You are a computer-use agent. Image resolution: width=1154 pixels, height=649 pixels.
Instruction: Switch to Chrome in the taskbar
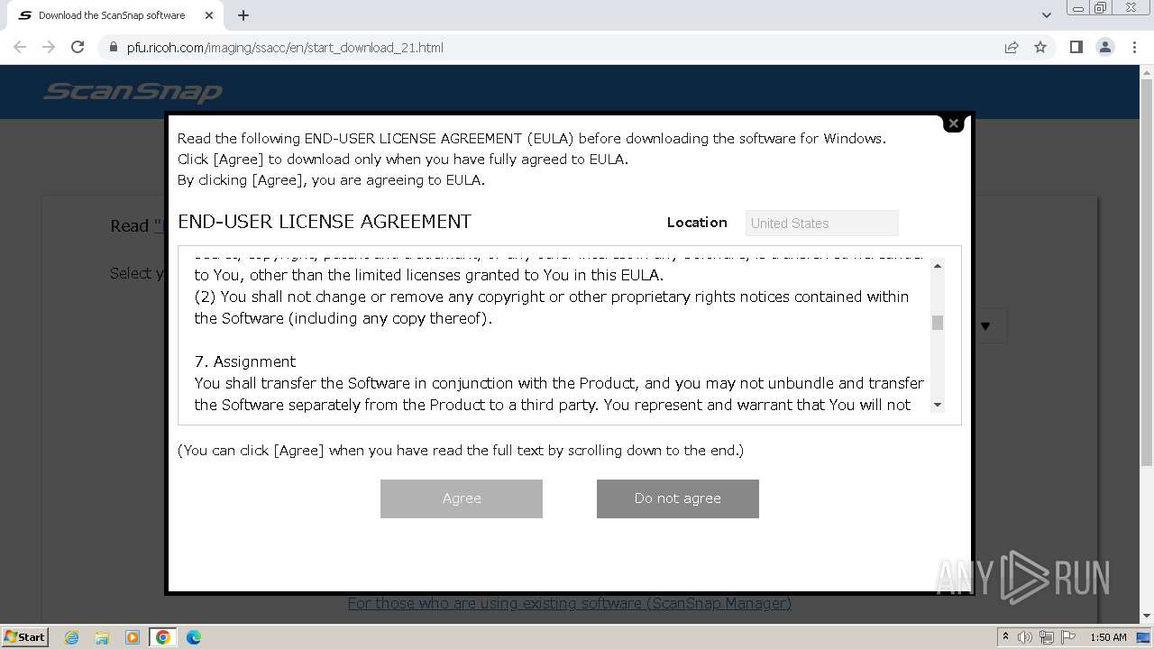(163, 637)
